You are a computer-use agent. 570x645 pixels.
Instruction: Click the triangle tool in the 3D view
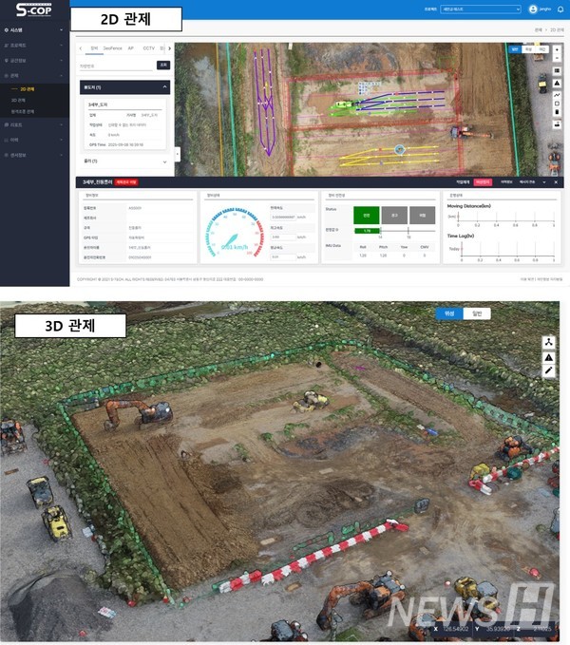coord(549,356)
